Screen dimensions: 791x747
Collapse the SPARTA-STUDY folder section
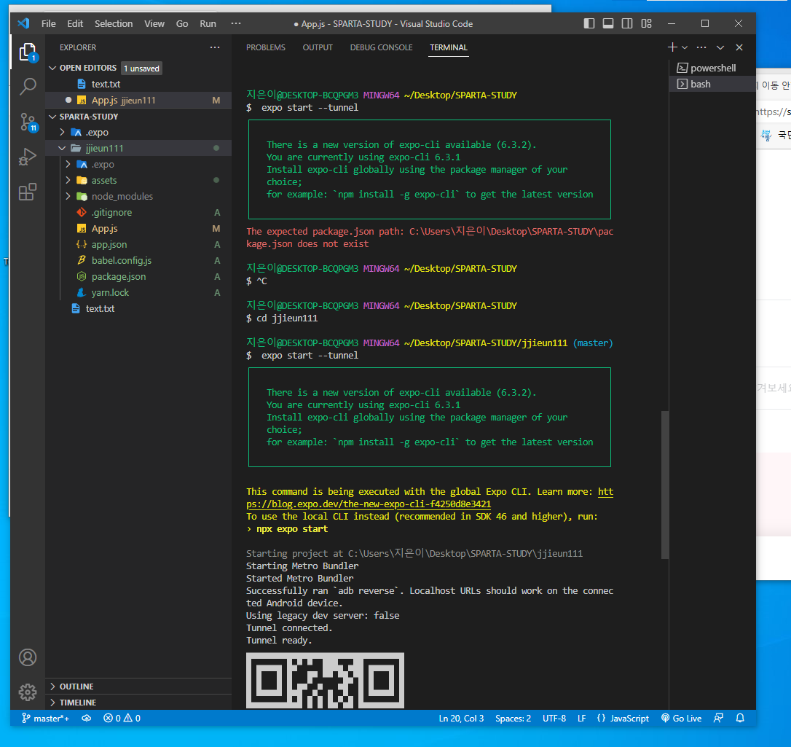(52, 117)
